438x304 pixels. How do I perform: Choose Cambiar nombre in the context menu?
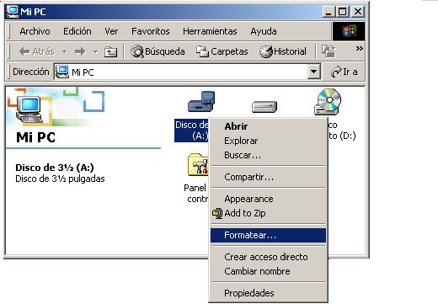click(x=268, y=271)
